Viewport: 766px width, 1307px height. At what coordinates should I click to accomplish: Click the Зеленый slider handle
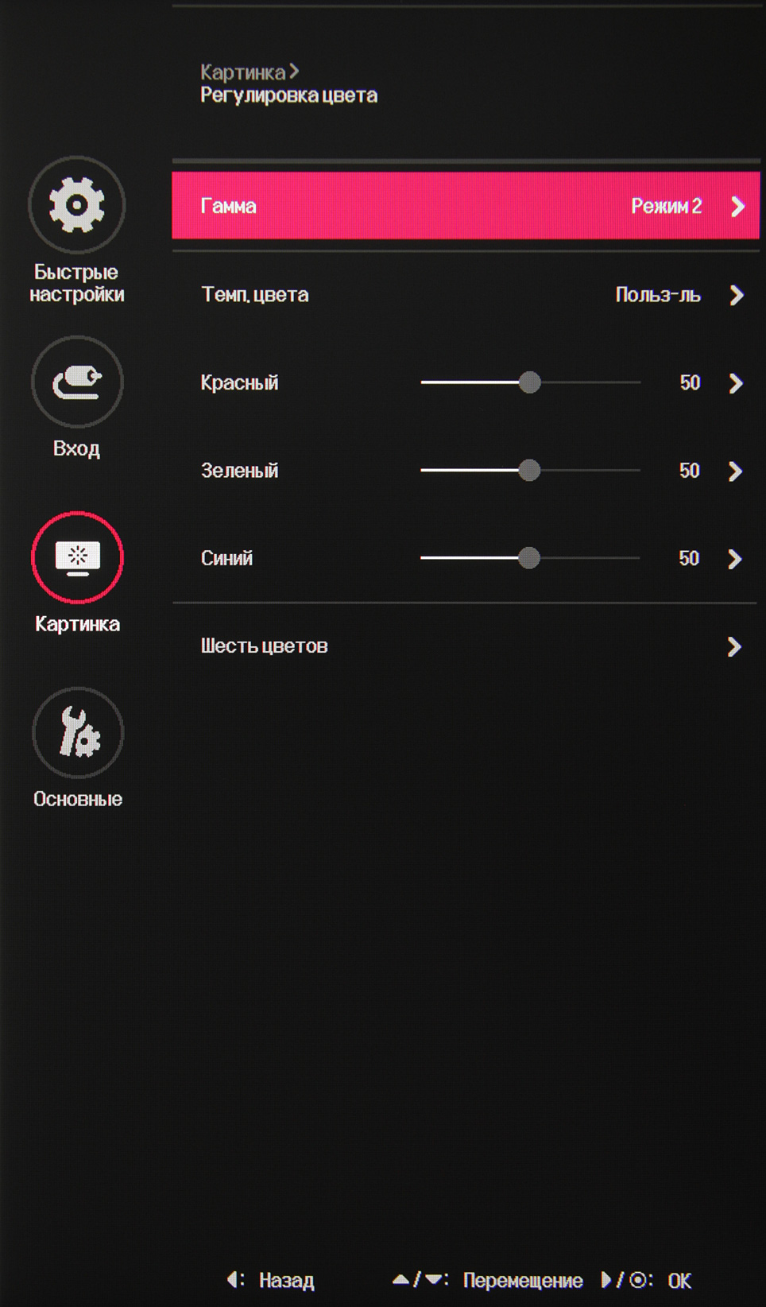[x=529, y=471]
